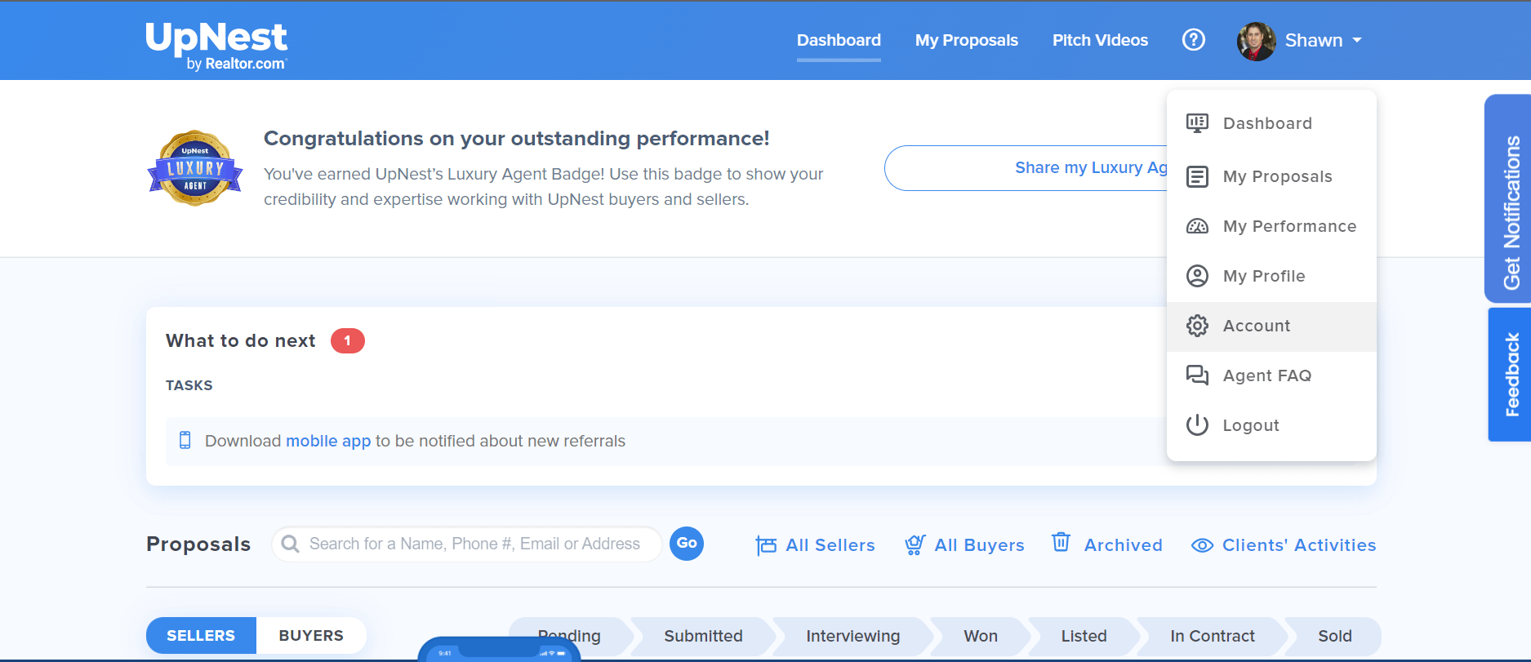Click the Proposals section heading
The width and height of the screenshot is (1531, 662).
(x=198, y=544)
